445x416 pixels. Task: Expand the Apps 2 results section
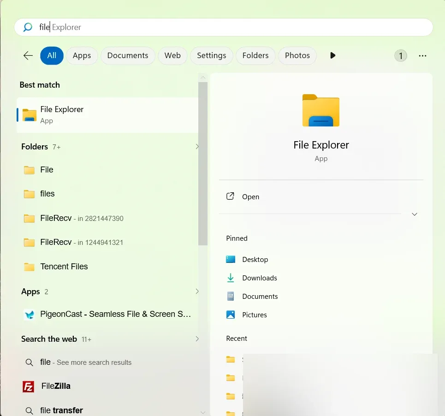tap(196, 291)
